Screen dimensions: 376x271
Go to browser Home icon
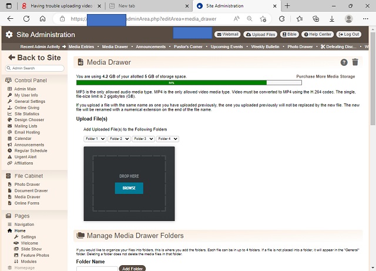[43, 19]
